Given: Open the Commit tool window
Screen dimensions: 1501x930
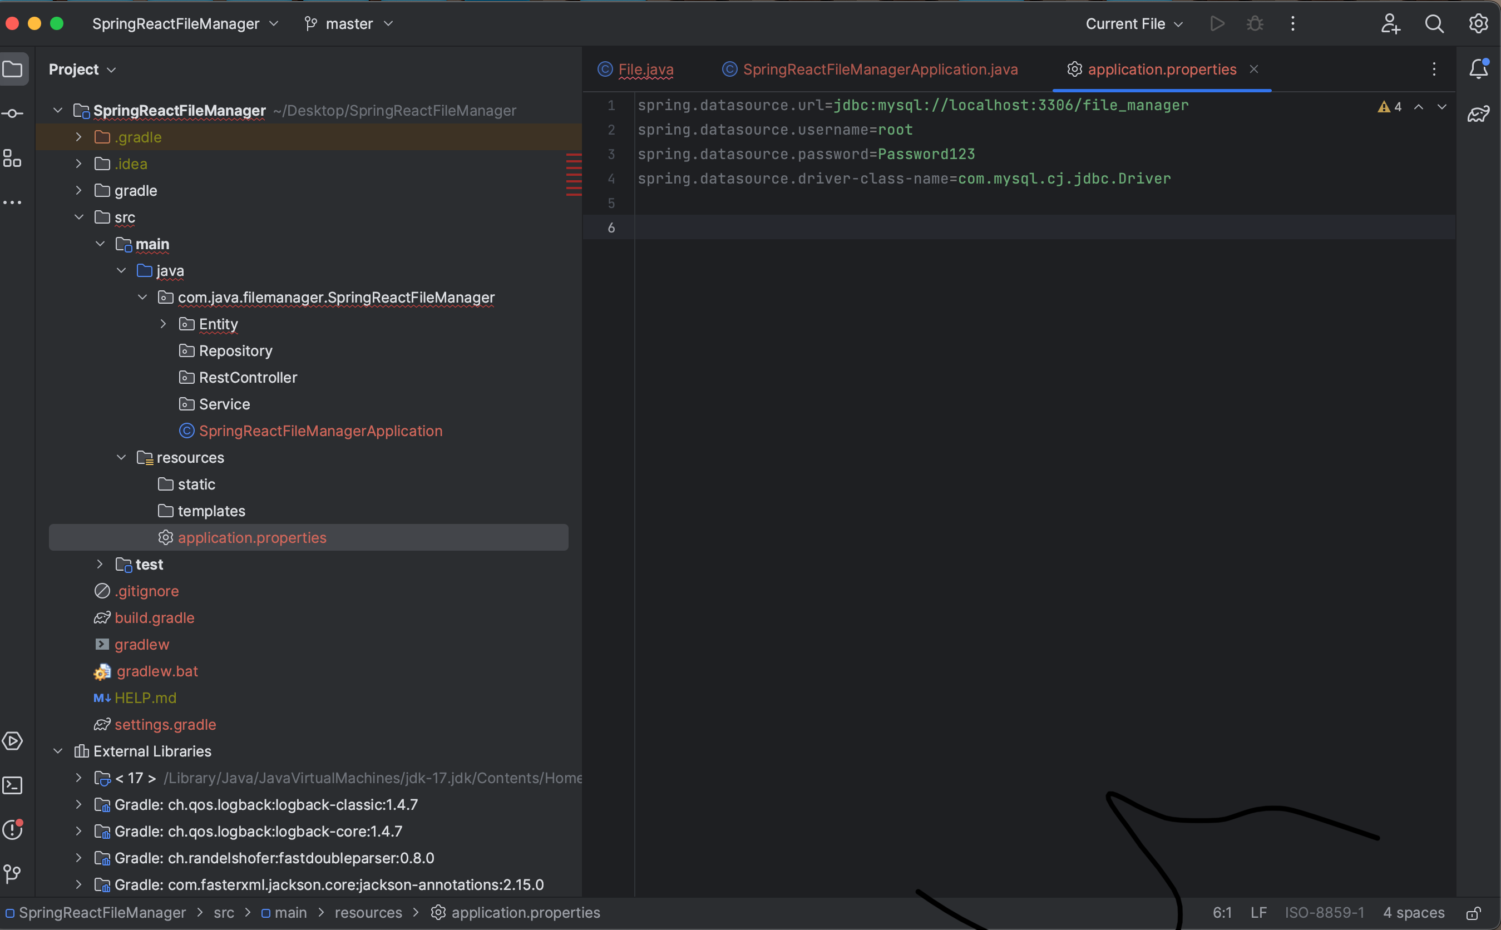Looking at the screenshot, I should coord(13,113).
